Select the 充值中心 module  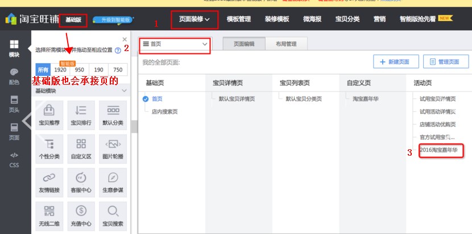pos(81,216)
